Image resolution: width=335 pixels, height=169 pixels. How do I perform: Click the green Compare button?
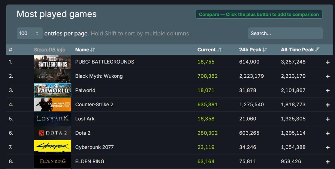coord(259,14)
